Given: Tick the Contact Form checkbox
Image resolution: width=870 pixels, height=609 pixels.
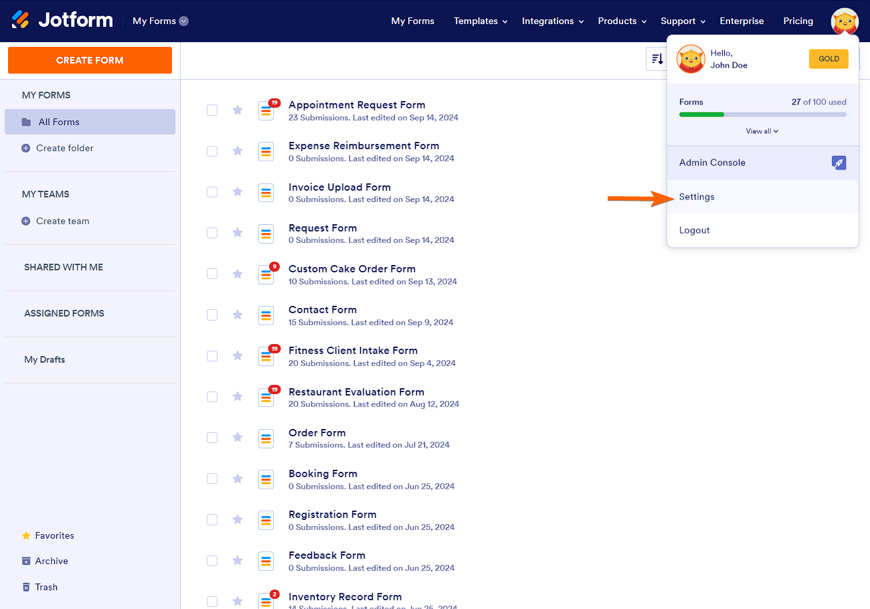Looking at the screenshot, I should [x=212, y=315].
